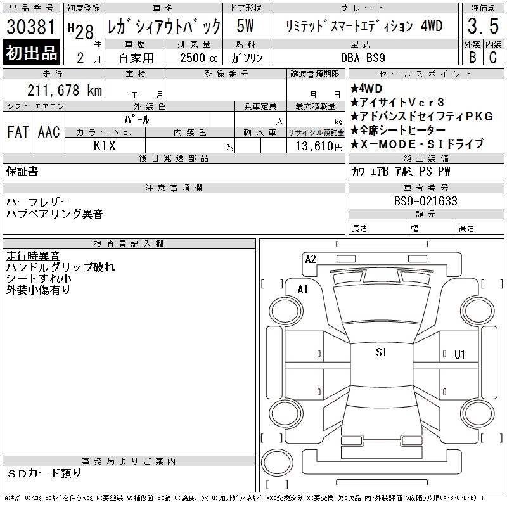Click the first registration year H28
Viewport: 507px width, 507px height.
81,31
